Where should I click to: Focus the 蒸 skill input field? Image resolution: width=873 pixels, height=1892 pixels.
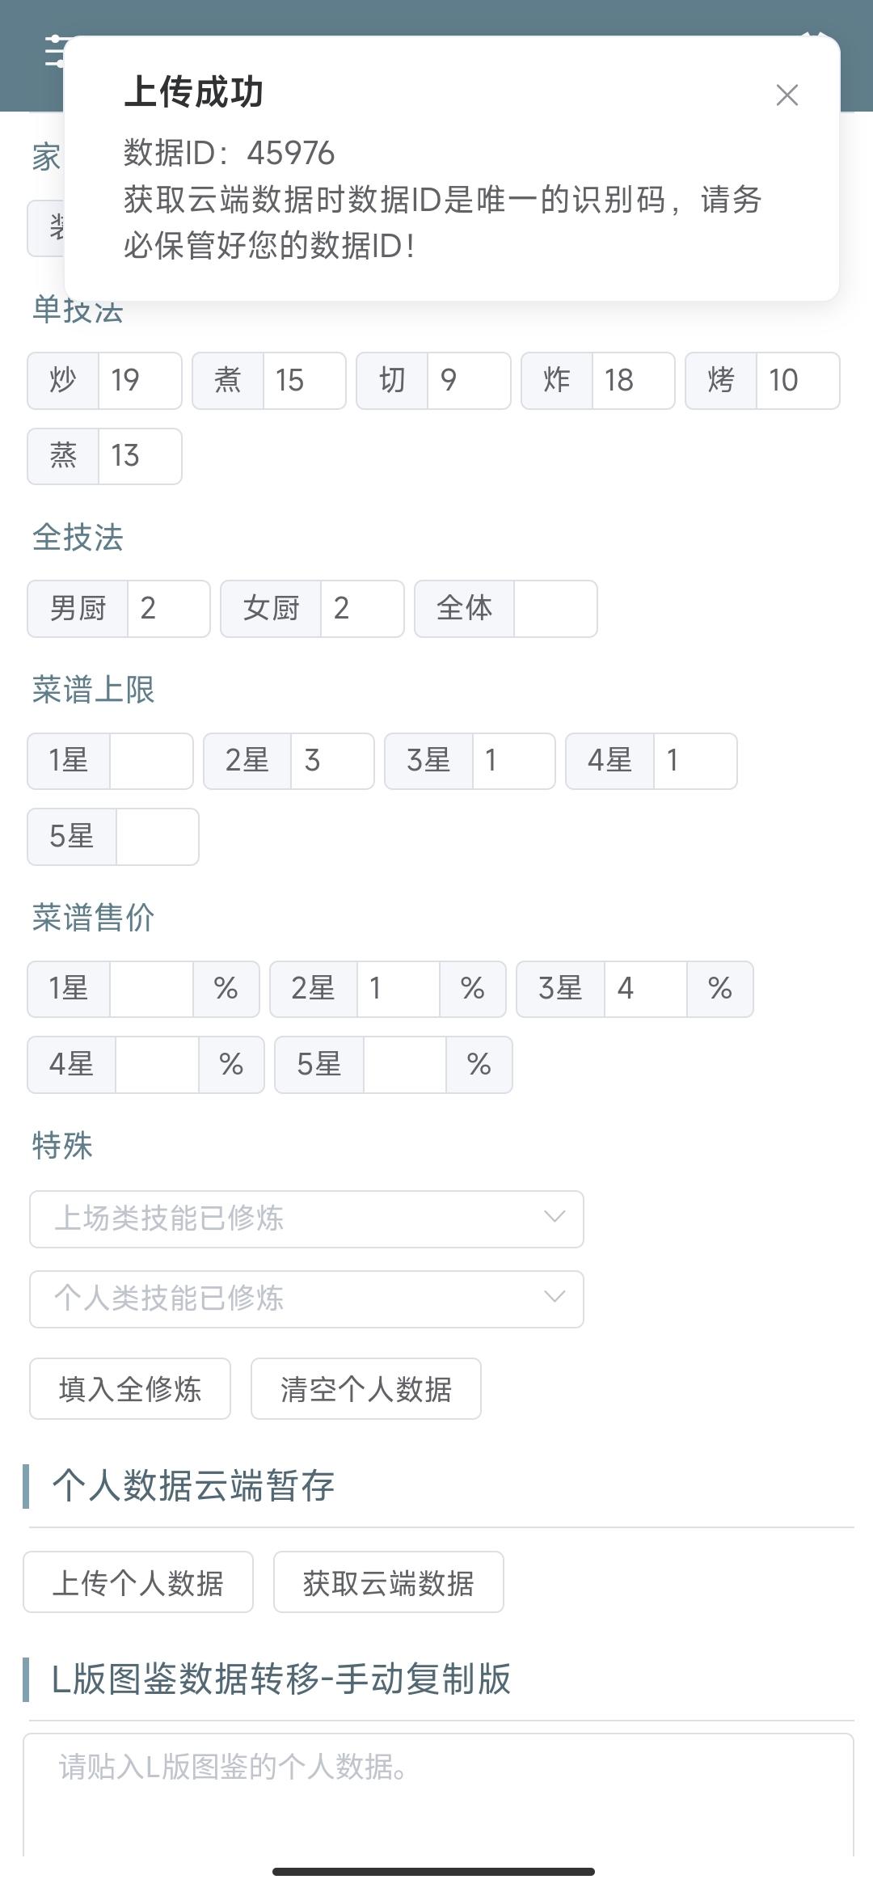point(139,457)
